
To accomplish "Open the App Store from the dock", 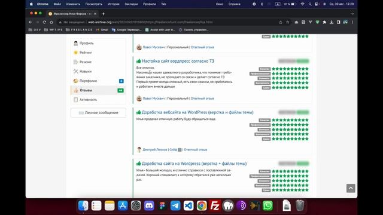I will click(x=123, y=205).
